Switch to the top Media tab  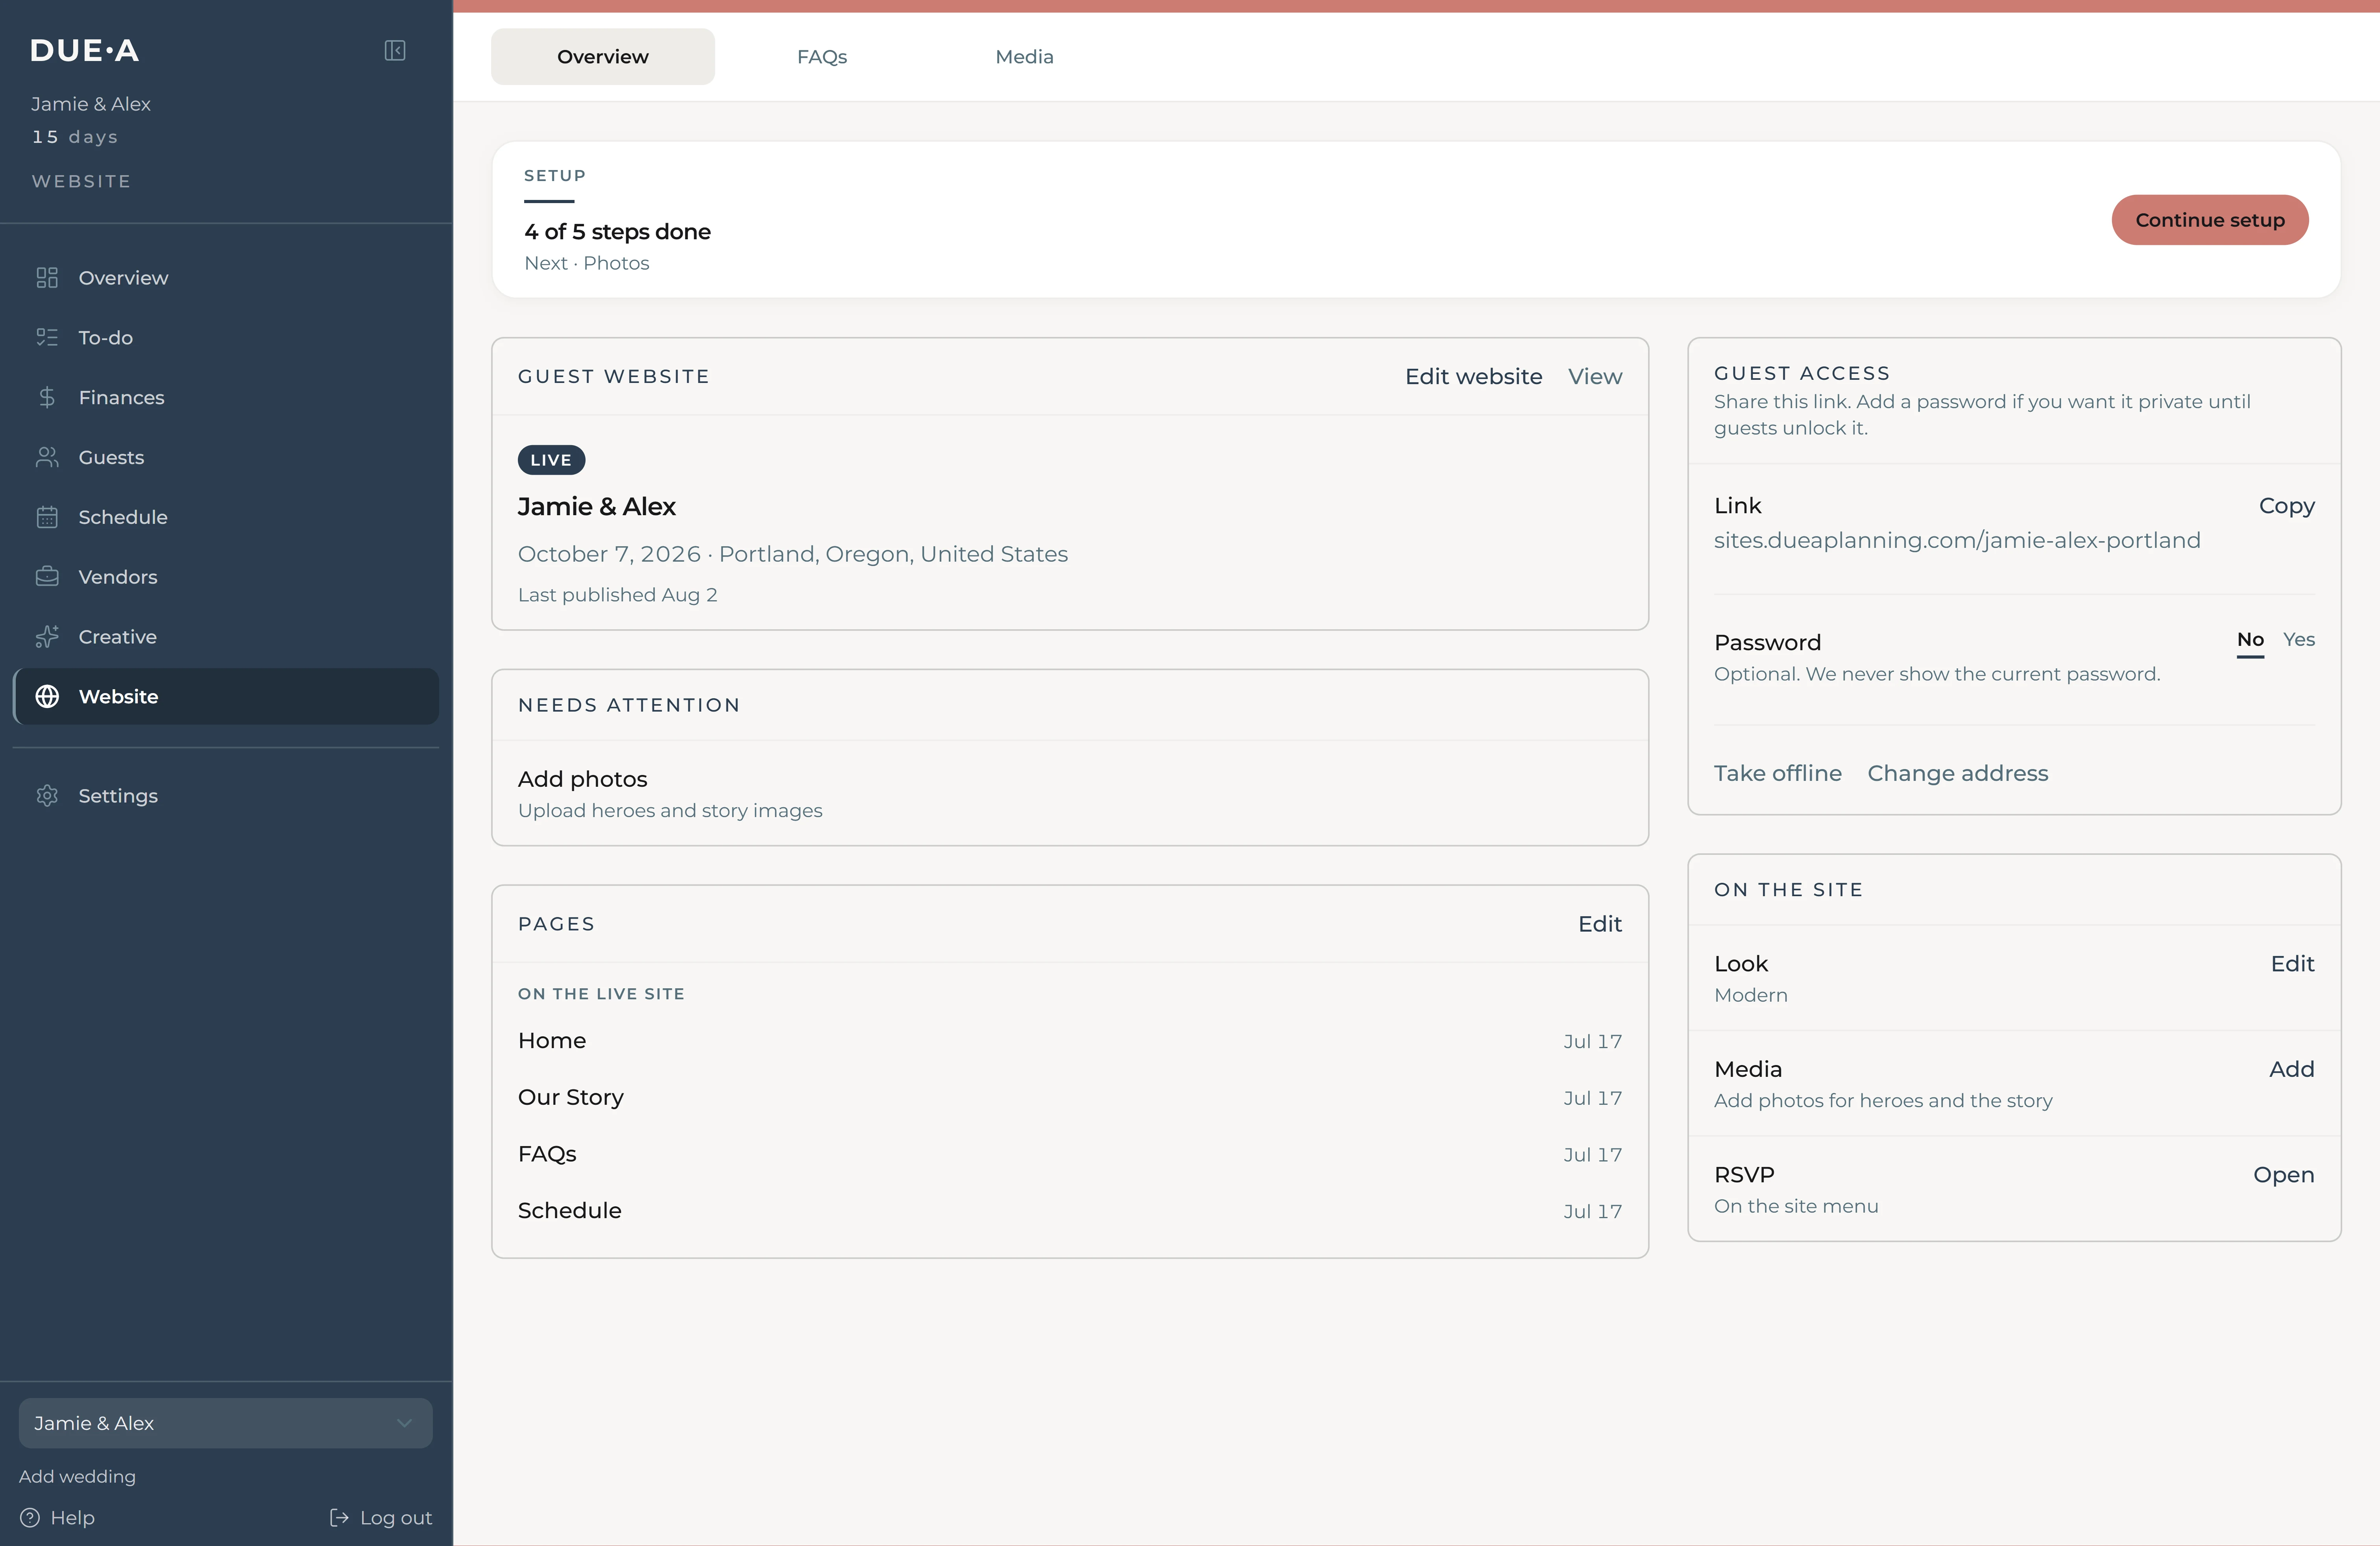[1024, 57]
